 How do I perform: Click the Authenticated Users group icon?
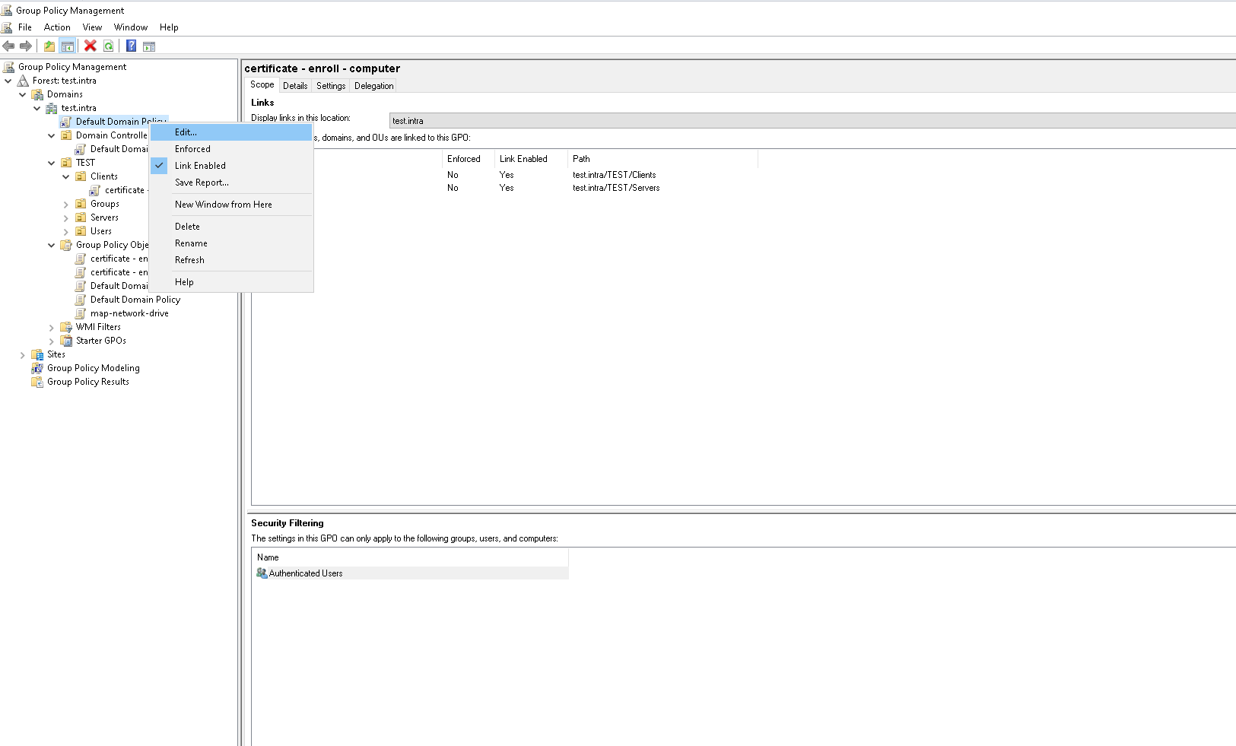coord(262,573)
